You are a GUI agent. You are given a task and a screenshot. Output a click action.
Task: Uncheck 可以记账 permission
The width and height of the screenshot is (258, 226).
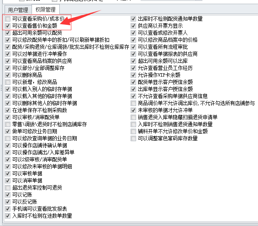tap(7, 195)
